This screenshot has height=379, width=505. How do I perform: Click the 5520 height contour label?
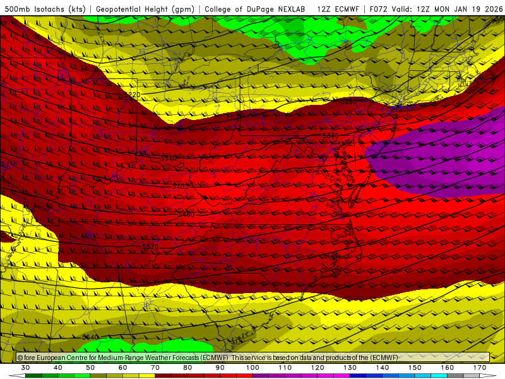[x=150, y=246]
